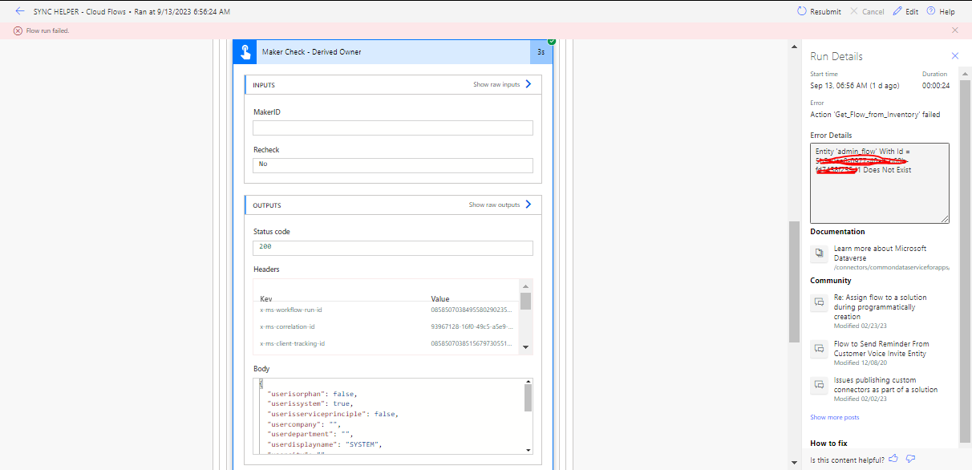Open Help via the question mark icon
This screenshot has height=470, width=972.
coord(933,11)
